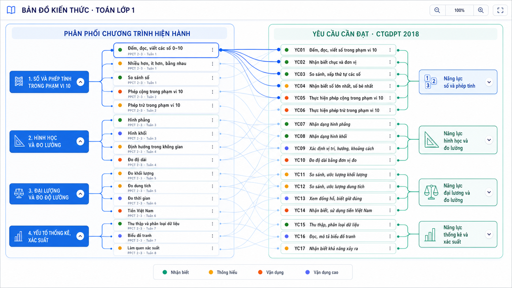Select Đếm, đọc, viết các số 0–10 lesson
Viewport: 512px width, 288px height.
[166, 50]
